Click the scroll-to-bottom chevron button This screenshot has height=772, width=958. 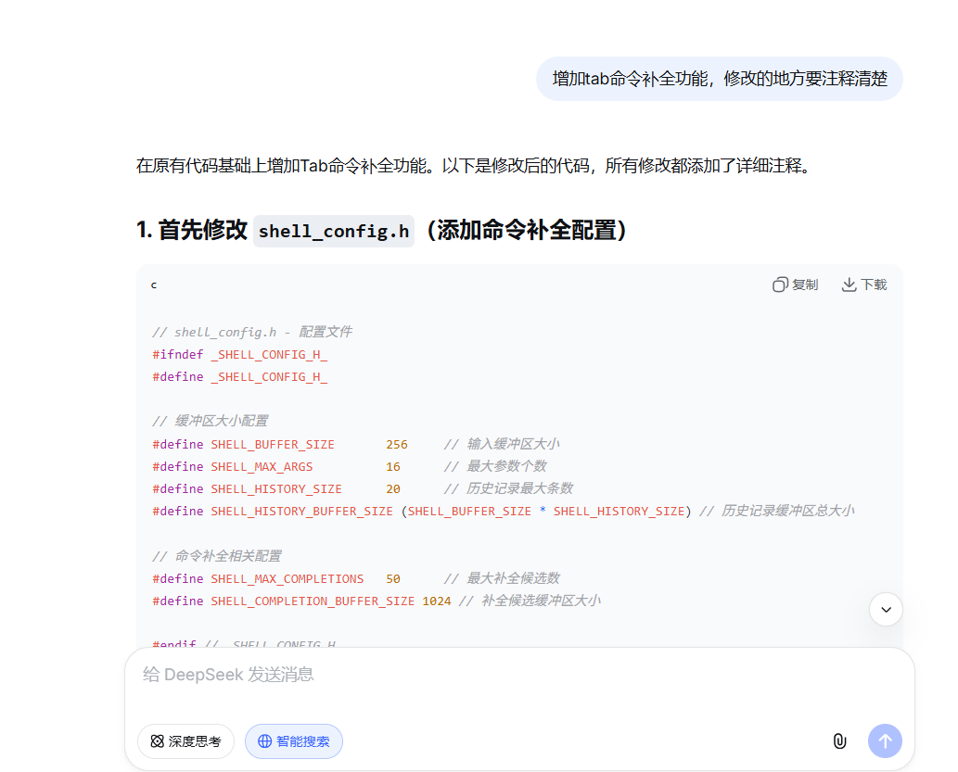click(x=886, y=609)
